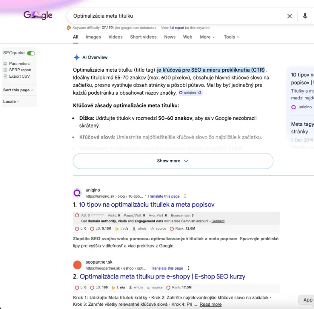
Task: Click the Export CSV option
Action: click(19, 76)
